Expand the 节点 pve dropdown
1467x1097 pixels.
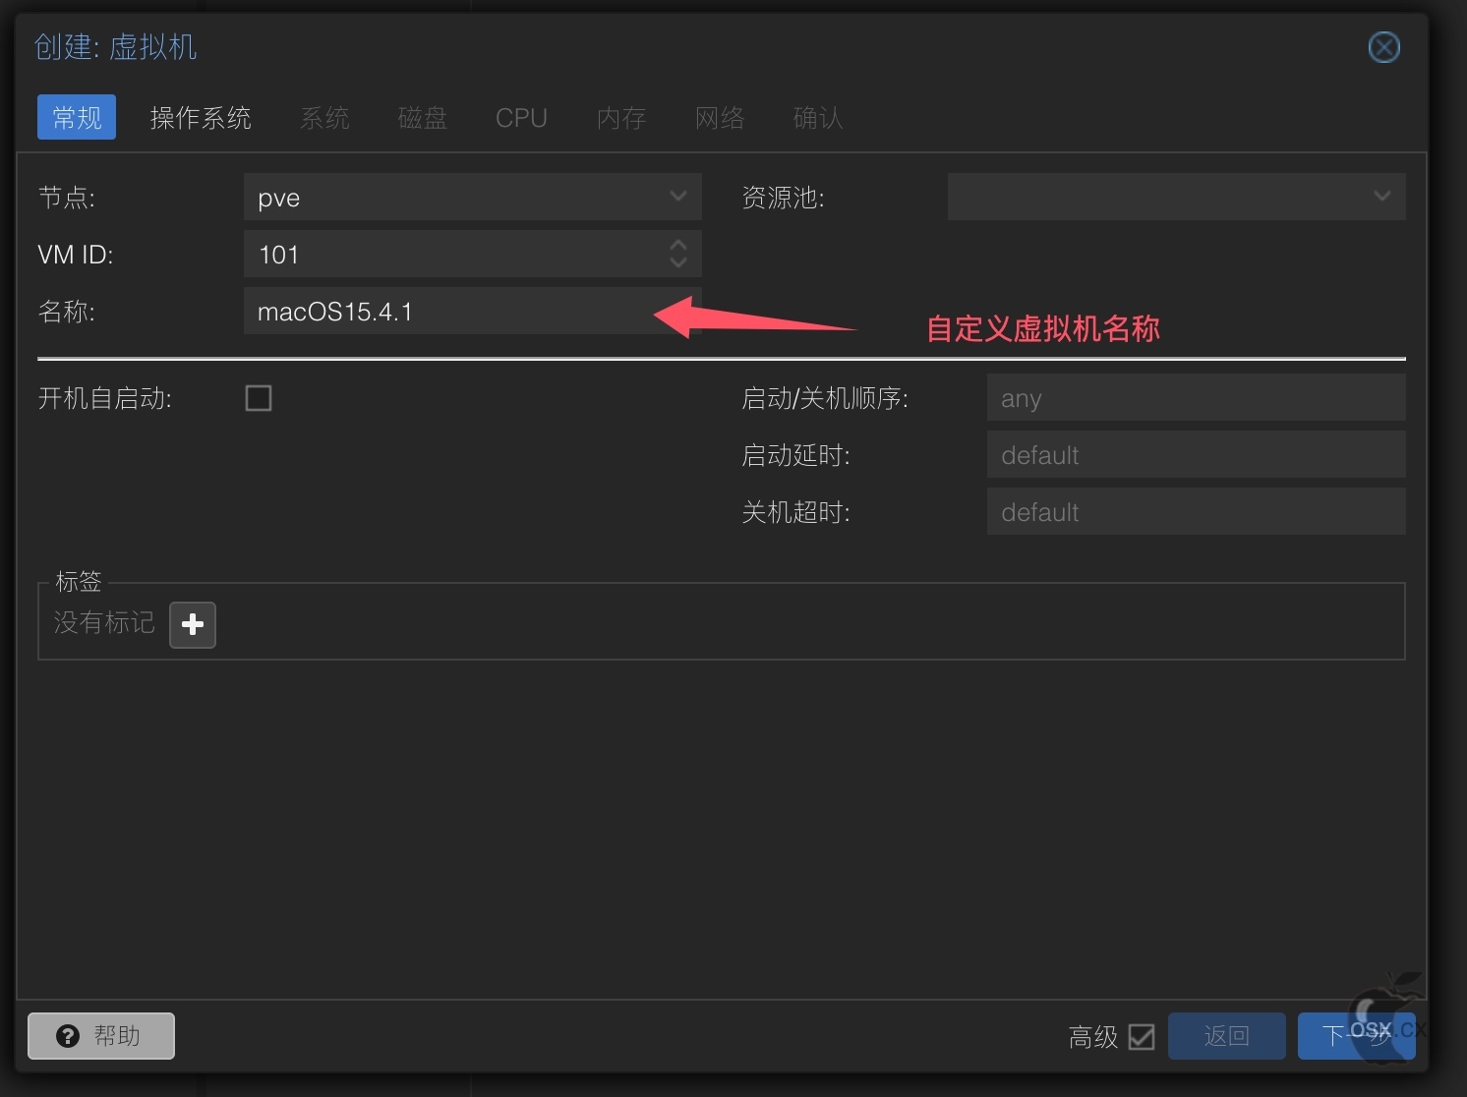(x=677, y=197)
